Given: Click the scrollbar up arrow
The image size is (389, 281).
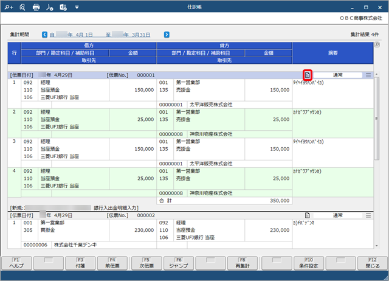Looking at the screenshot, I should [377, 74].
